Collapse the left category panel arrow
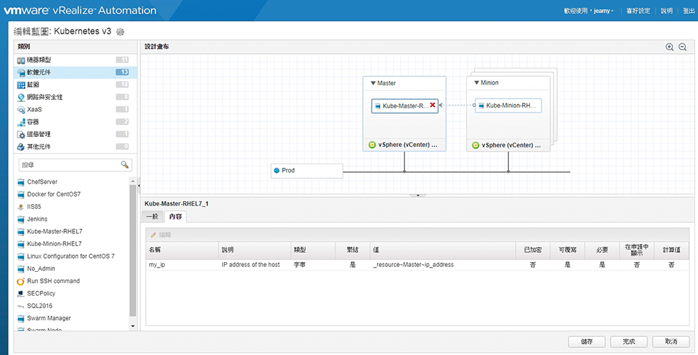Viewport: 698px width, 355px height. coord(139,185)
